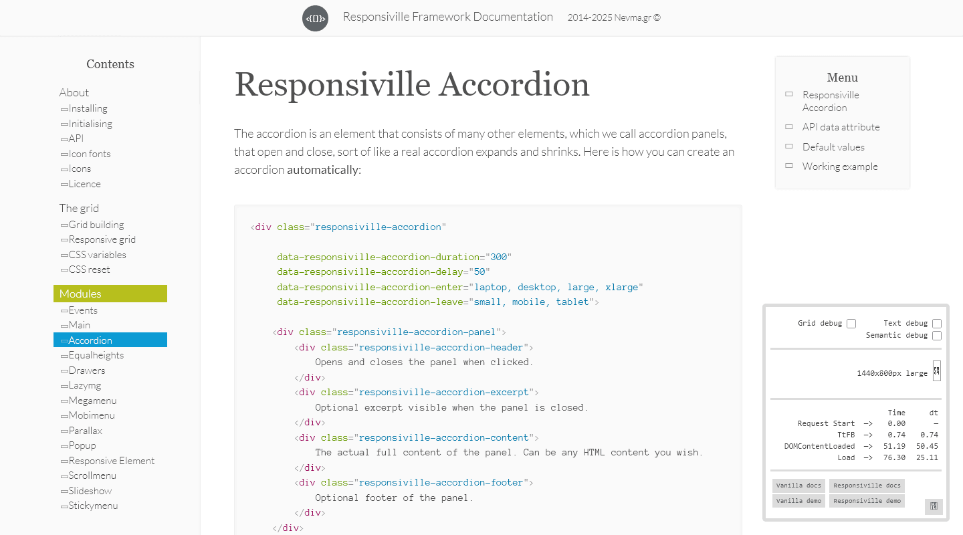Open the Popup module page
This screenshot has width=963, height=535.
tap(82, 445)
